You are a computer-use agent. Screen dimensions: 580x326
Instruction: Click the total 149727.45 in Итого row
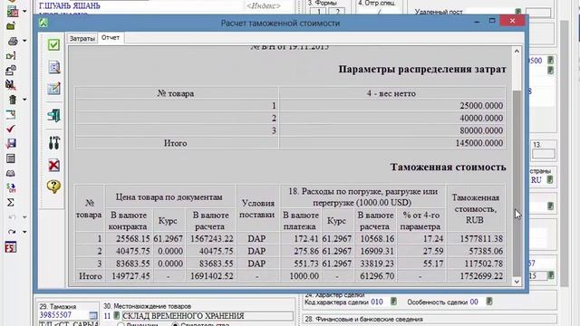(x=130, y=276)
